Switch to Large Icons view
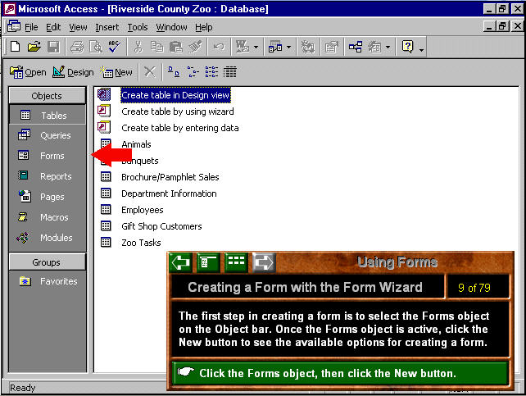The height and width of the screenshot is (396, 526). point(174,71)
